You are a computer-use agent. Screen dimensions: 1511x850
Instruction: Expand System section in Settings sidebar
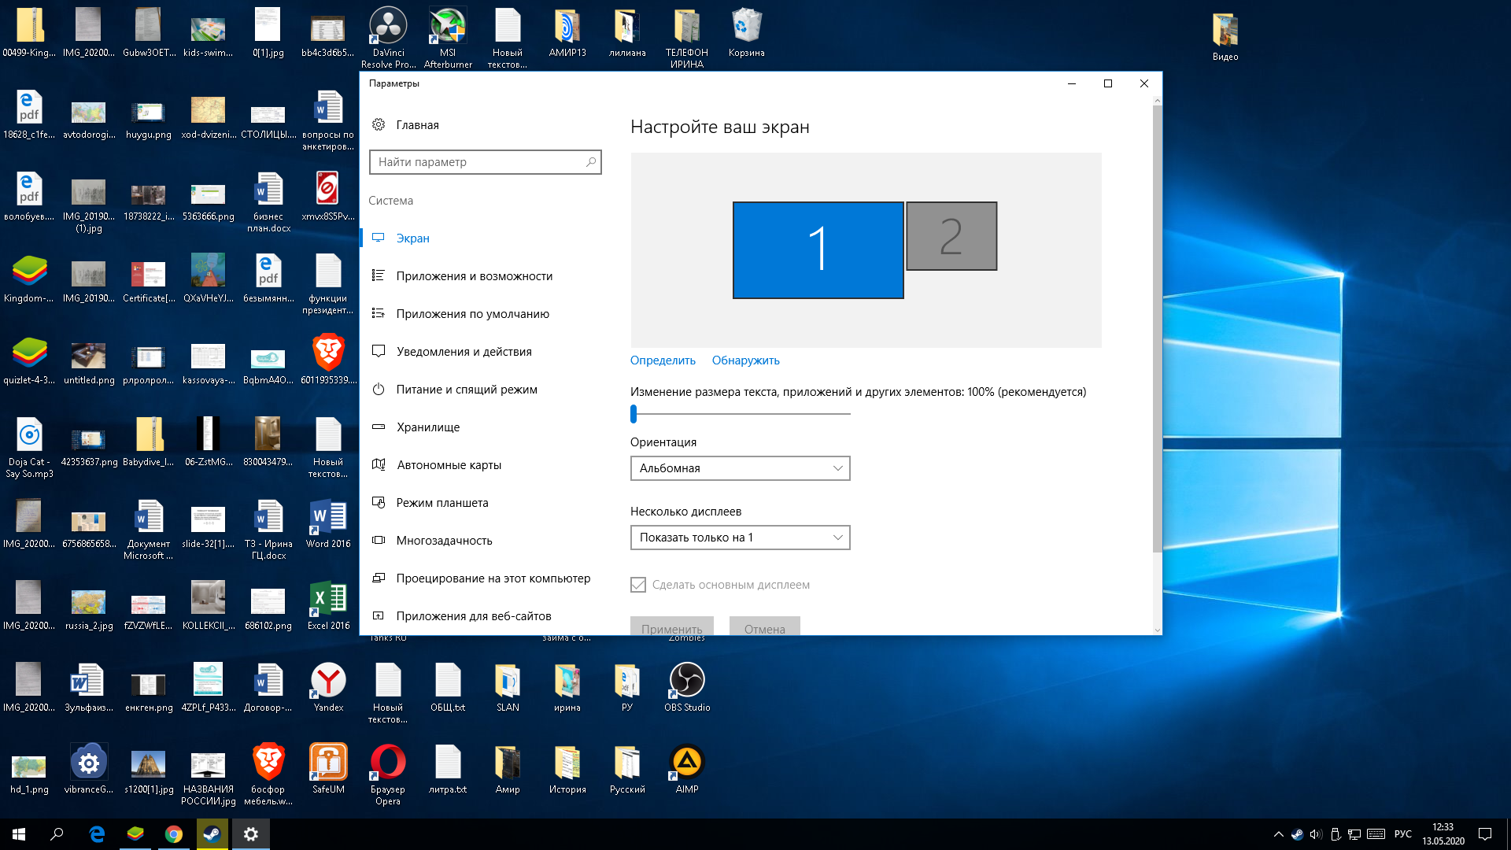point(390,199)
